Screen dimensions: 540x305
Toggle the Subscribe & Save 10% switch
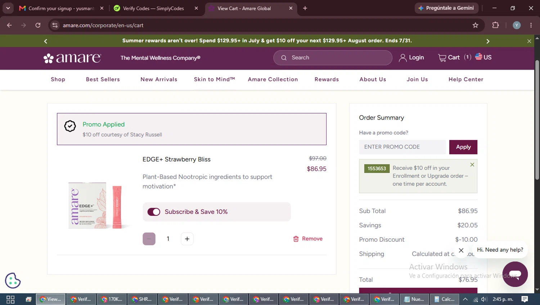[x=154, y=212]
